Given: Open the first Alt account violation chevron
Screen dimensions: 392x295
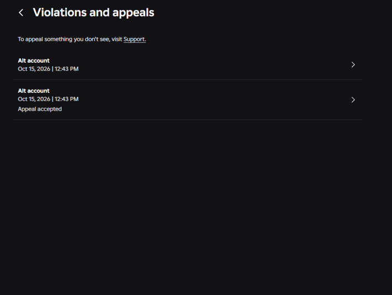Looking at the screenshot, I should coord(353,65).
